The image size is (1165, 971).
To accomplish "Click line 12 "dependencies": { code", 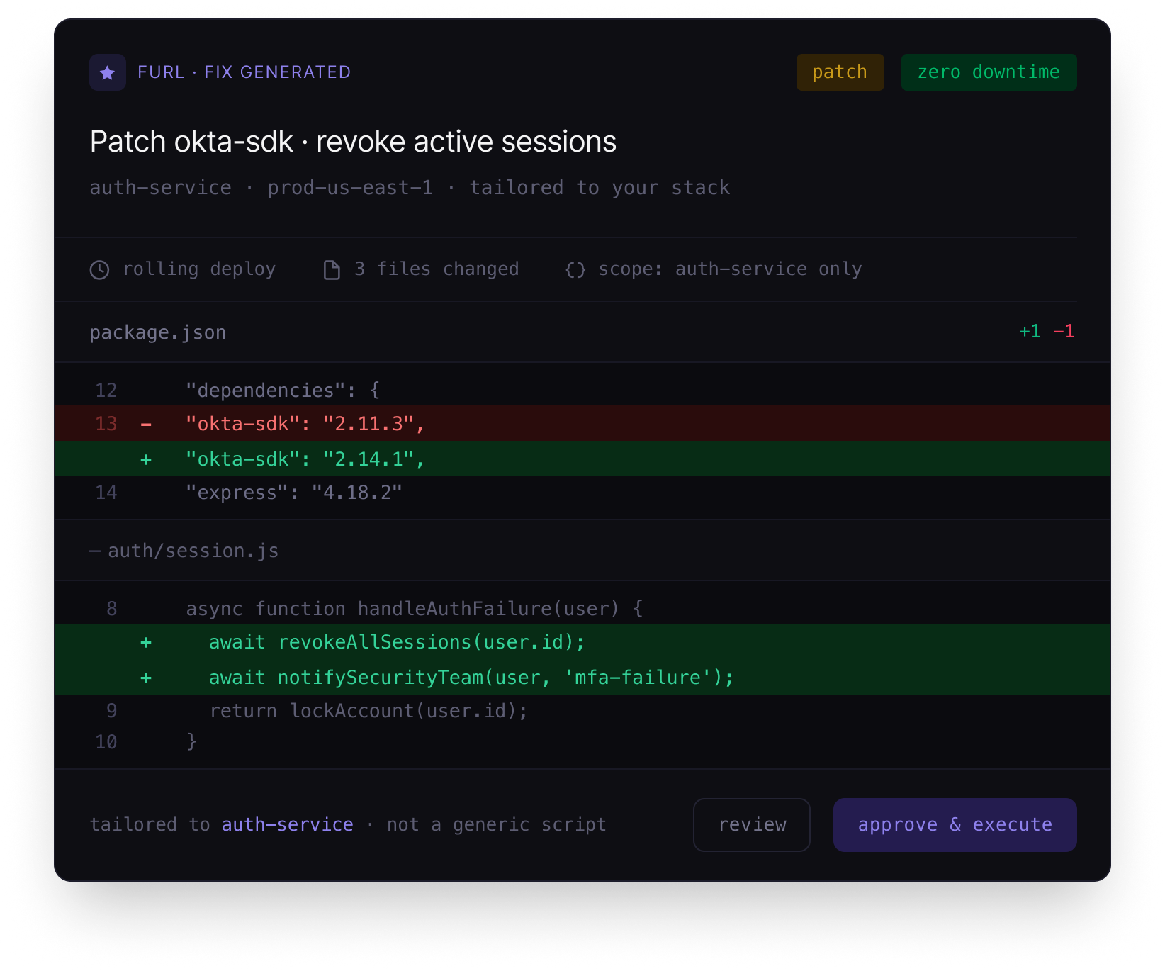I will point(582,391).
